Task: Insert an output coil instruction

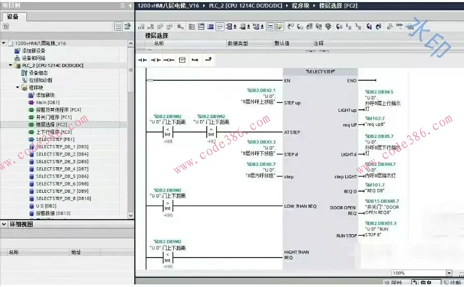Action: [168, 60]
